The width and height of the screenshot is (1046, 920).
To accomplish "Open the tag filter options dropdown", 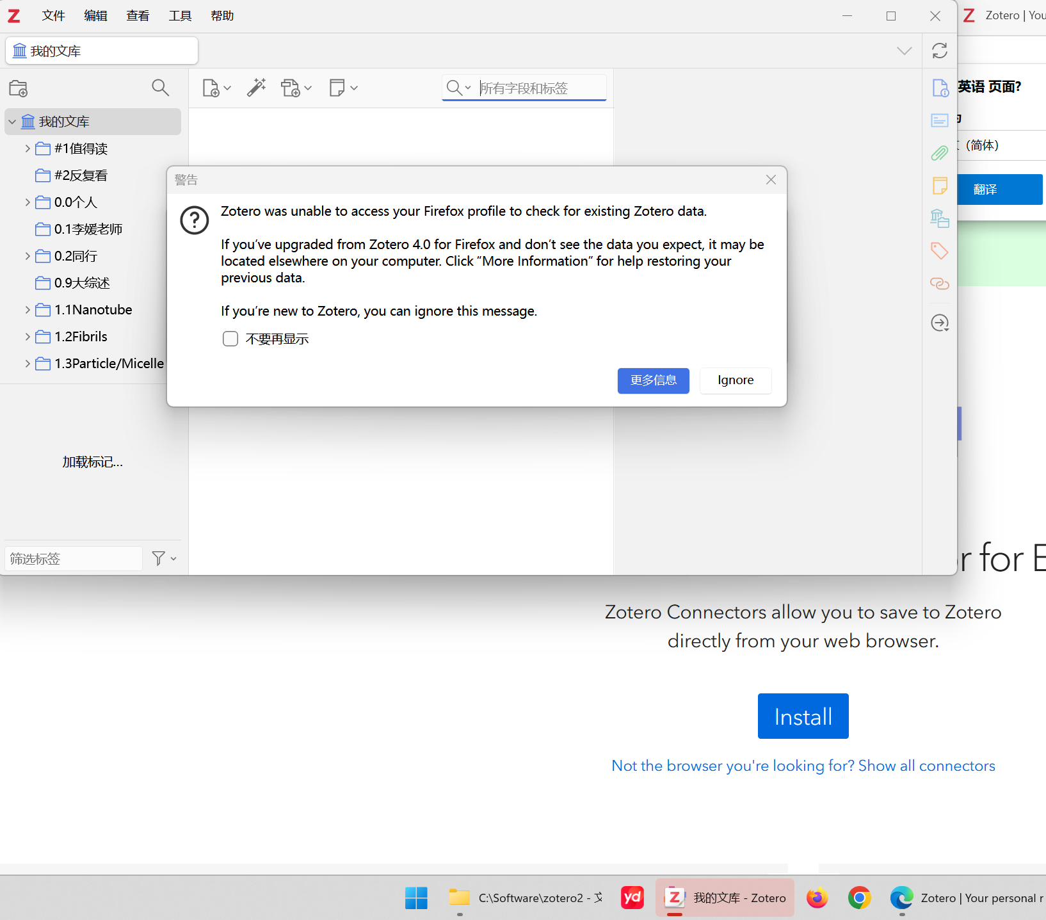I will (164, 558).
